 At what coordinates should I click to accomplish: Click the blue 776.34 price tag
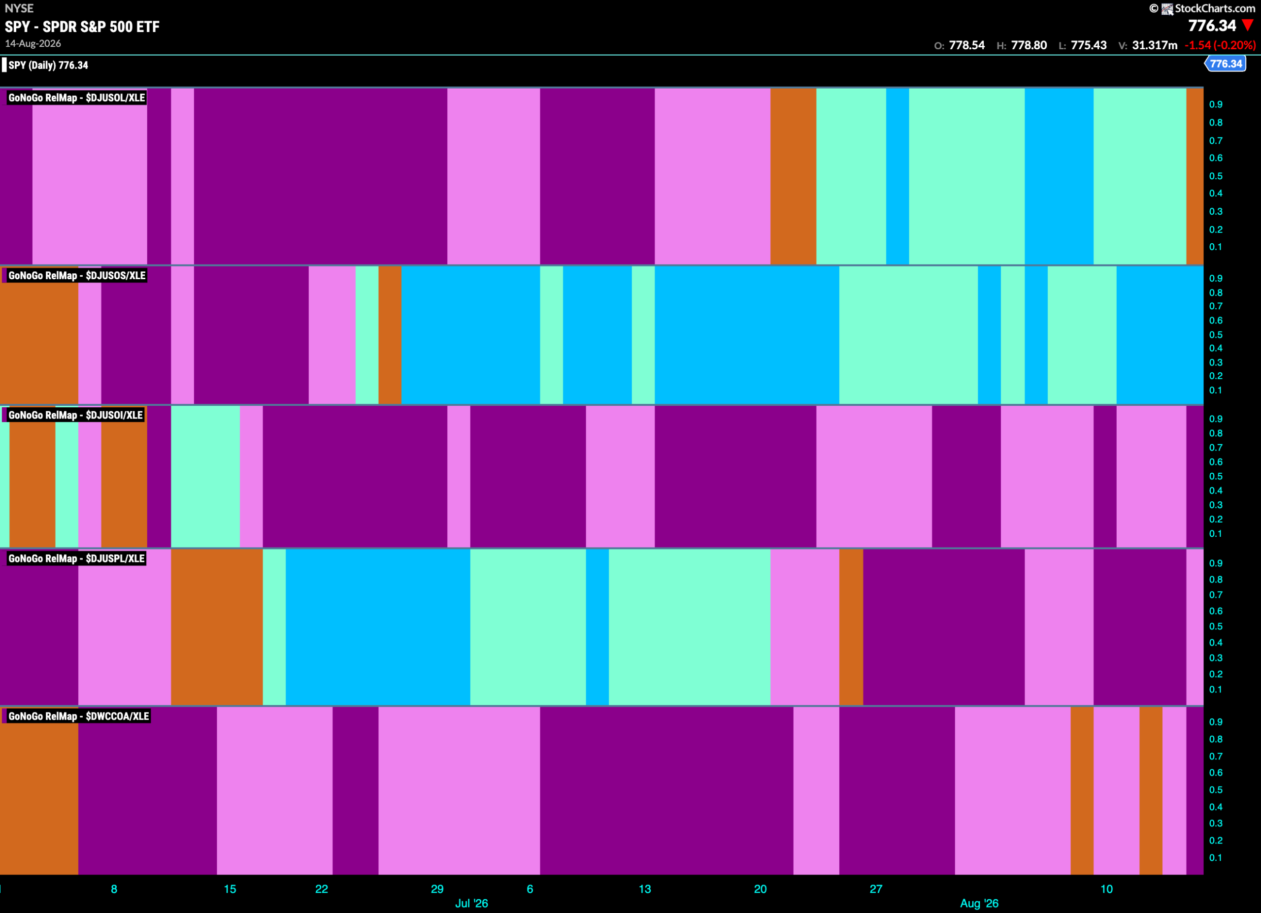click(1226, 64)
